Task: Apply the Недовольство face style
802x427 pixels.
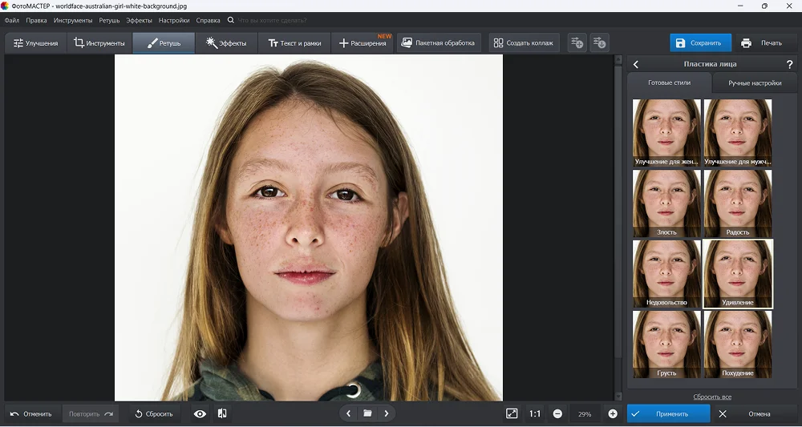Action: pos(666,274)
